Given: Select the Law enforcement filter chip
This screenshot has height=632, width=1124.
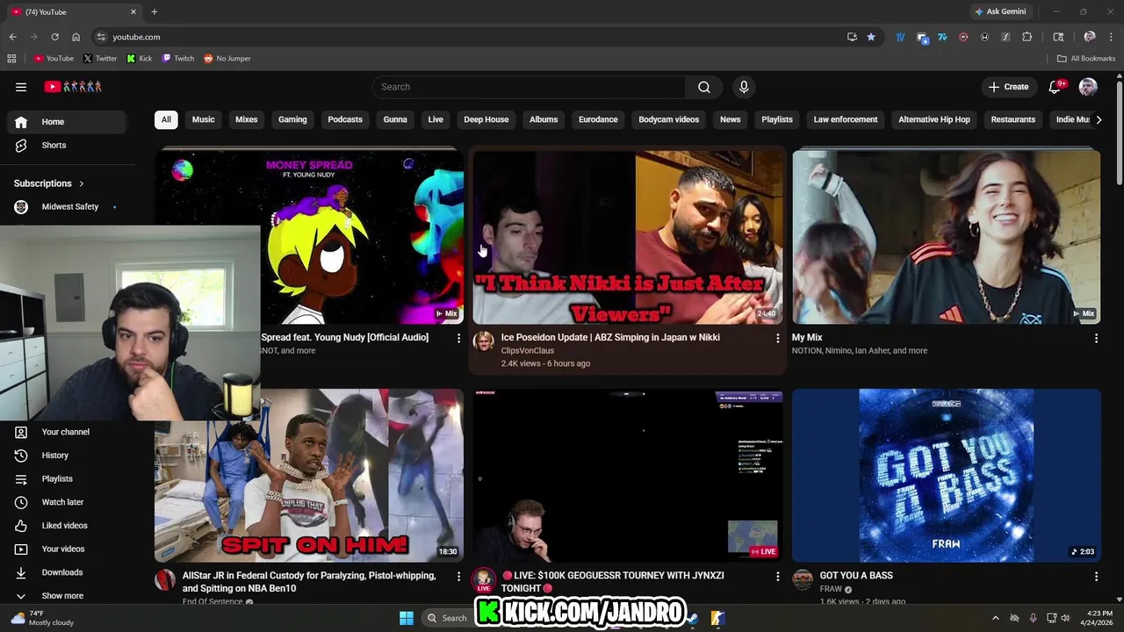Looking at the screenshot, I should 846,119.
